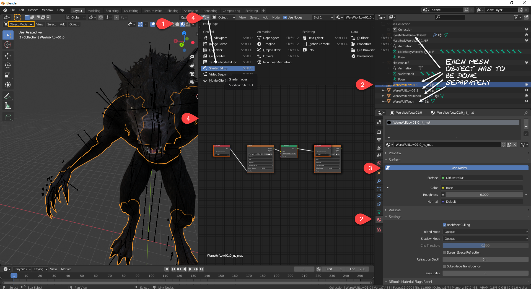This screenshot has height=289, width=531.
Task: Open the Blend Mode dropdown
Action: [x=485, y=232]
